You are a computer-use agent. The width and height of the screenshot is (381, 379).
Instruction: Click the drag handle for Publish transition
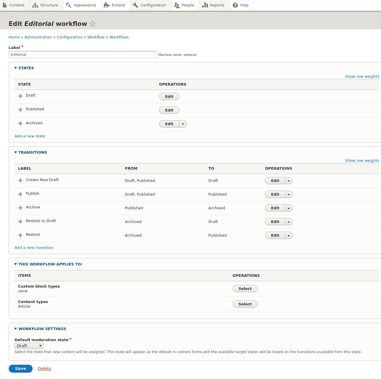tap(20, 194)
